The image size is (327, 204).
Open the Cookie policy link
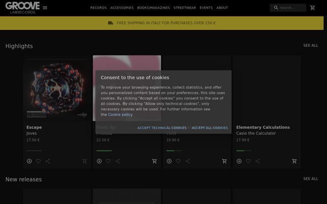tap(120, 115)
